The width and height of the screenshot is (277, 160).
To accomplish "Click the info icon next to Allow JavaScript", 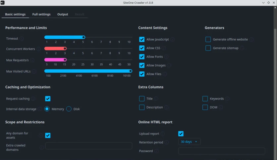I will click(x=172, y=39).
